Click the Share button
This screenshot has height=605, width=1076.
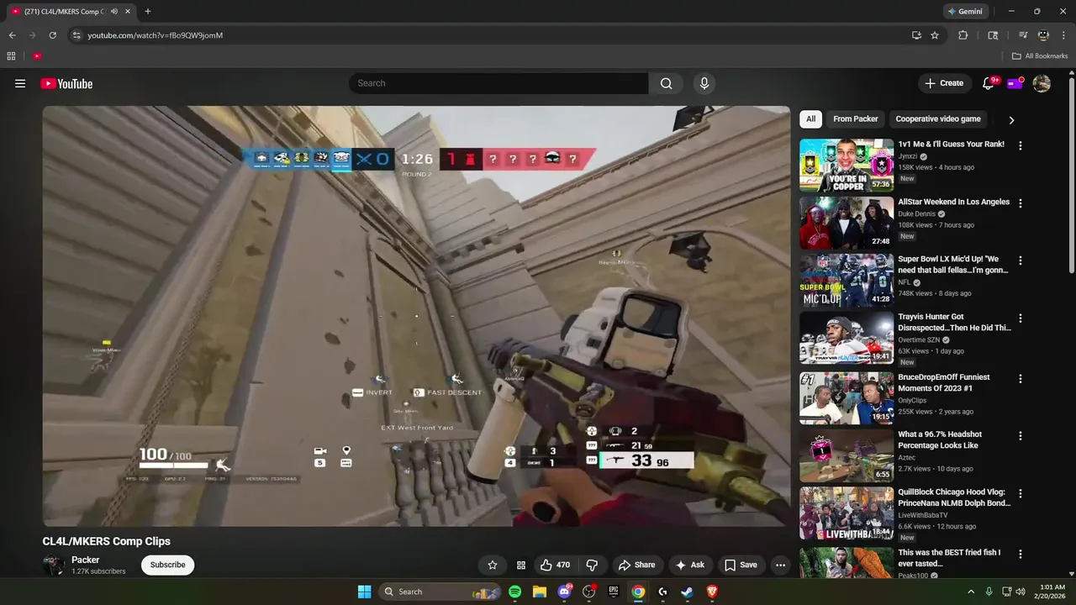pos(636,565)
